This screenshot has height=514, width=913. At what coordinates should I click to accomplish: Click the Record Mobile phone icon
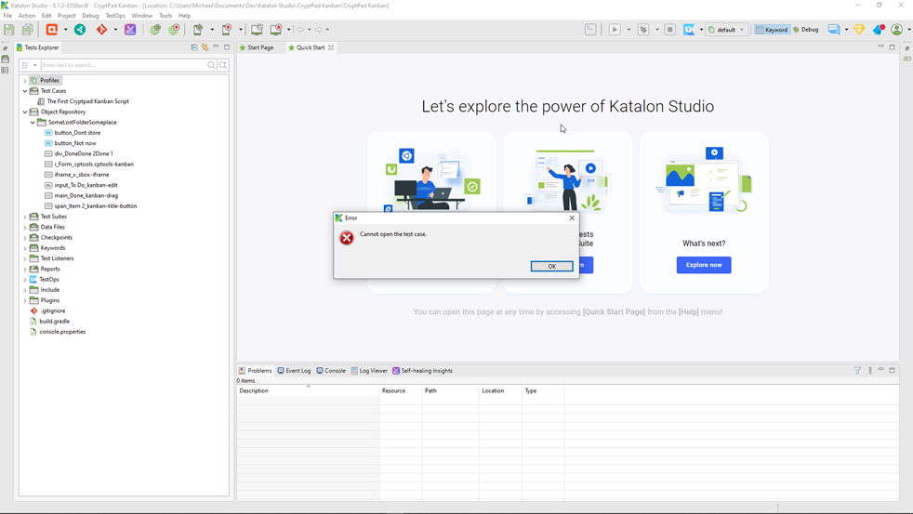tap(227, 29)
